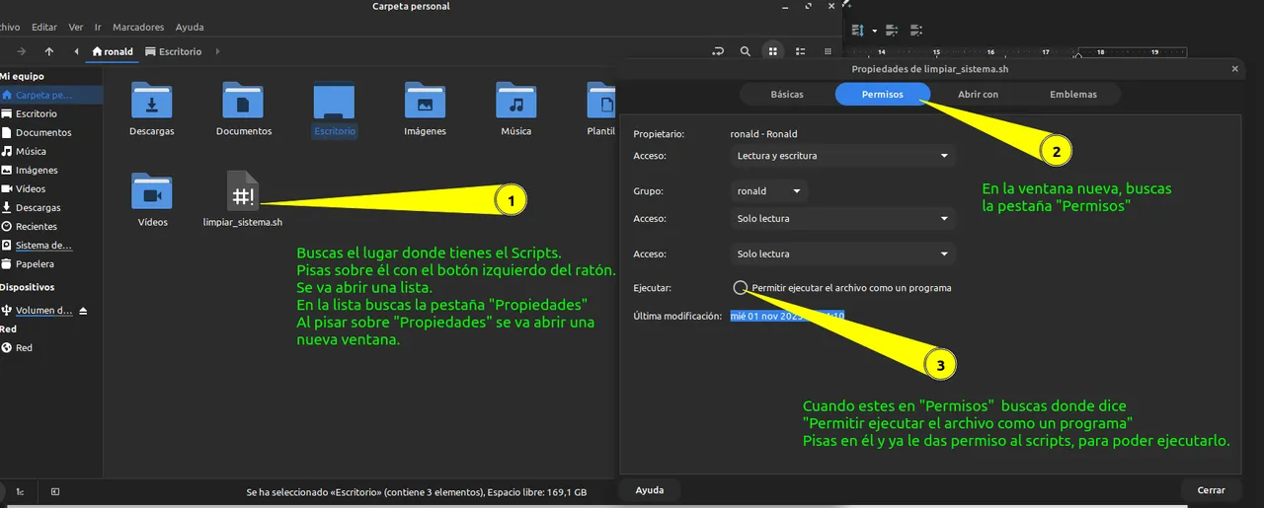Toggle the location entry icon
This screenshot has width=1264, height=508.
point(719,51)
